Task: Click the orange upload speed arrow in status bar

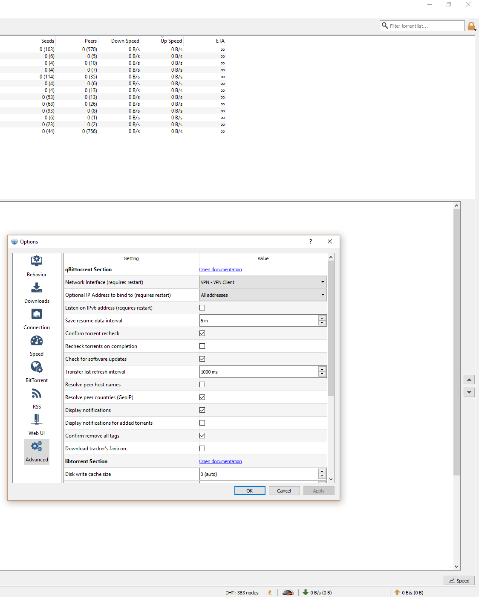Action: [x=397, y=592]
